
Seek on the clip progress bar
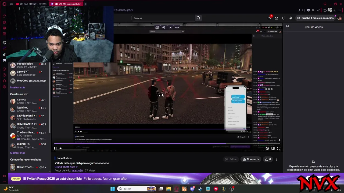coord(167,144)
